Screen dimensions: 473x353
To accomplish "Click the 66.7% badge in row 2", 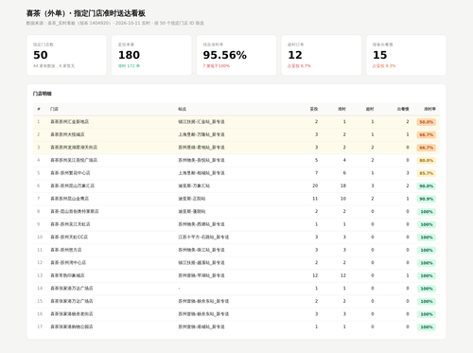I will click(427, 134).
